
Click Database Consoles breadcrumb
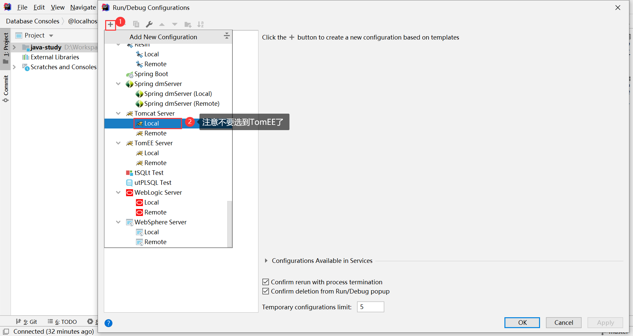point(33,21)
